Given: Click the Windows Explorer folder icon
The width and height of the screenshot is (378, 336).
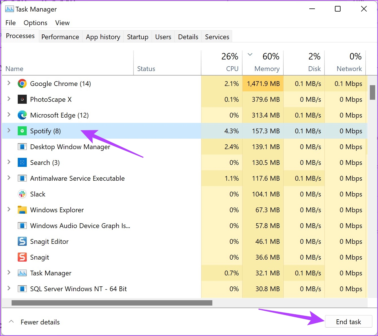Looking at the screenshot, I should click(x=22, y=210).
